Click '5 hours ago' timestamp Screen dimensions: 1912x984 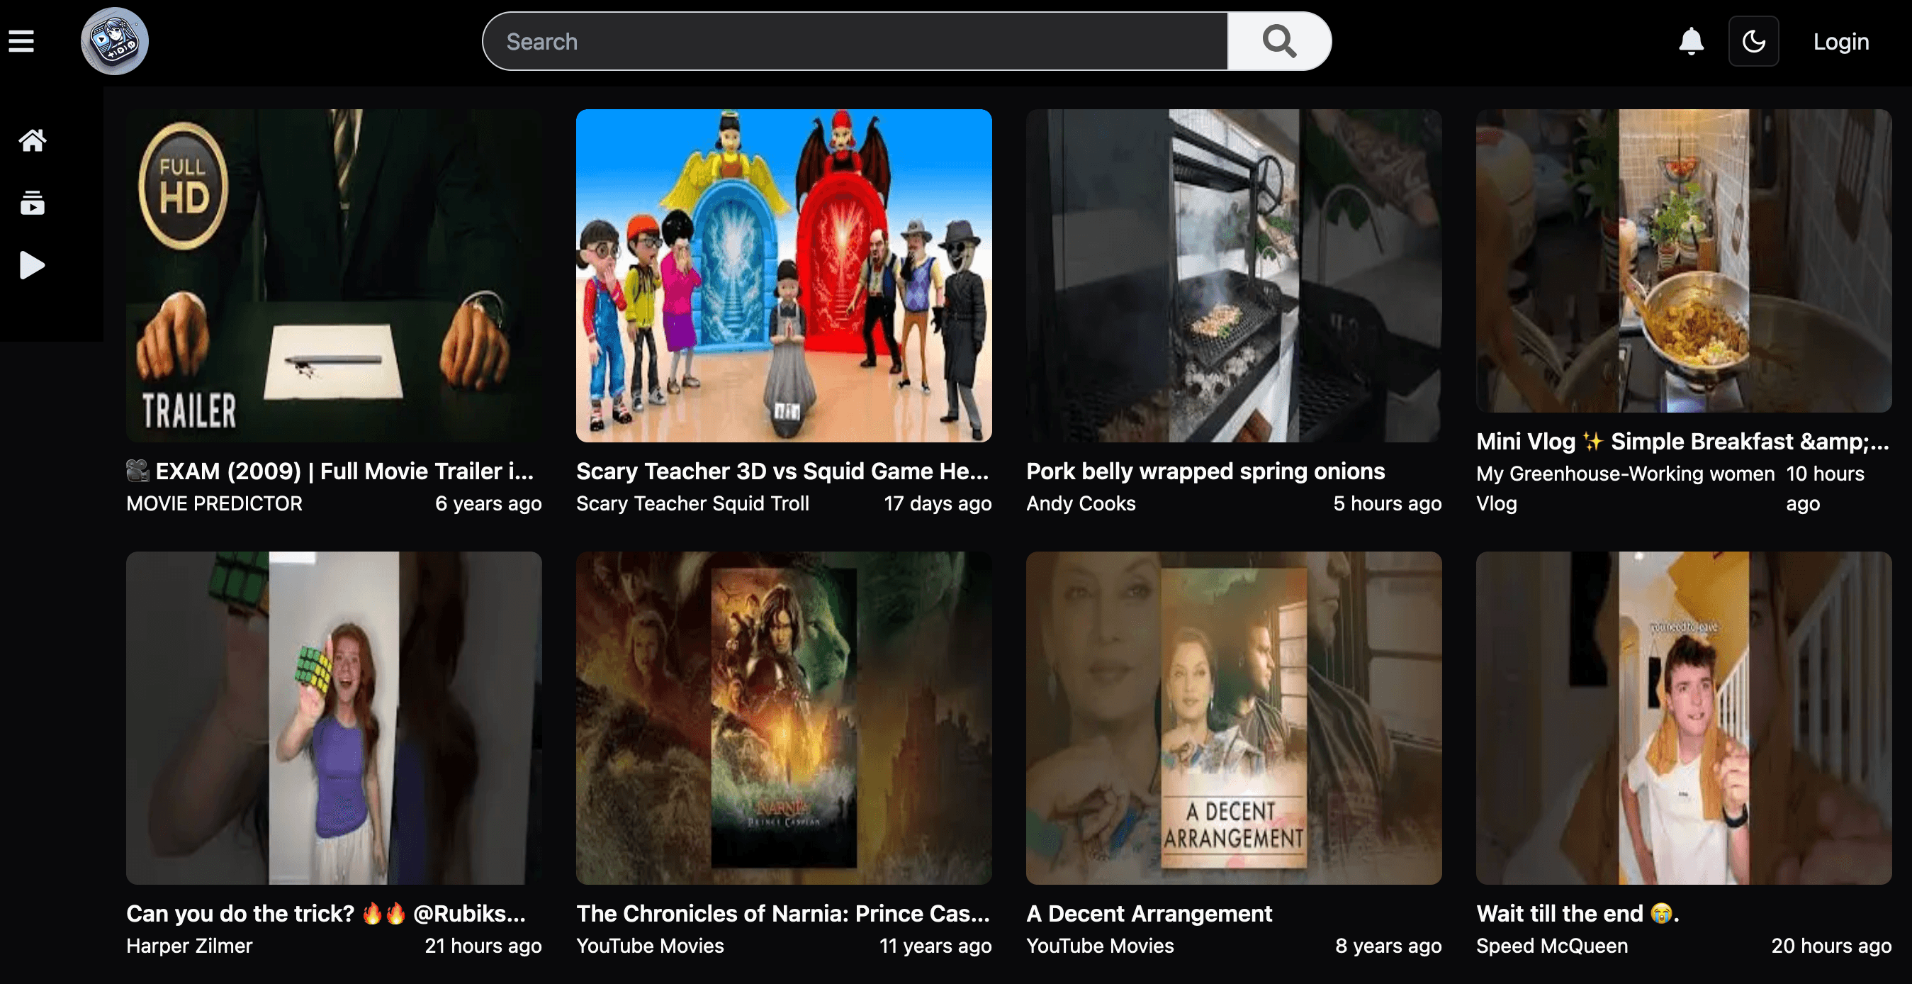(x=1388, y=503)
